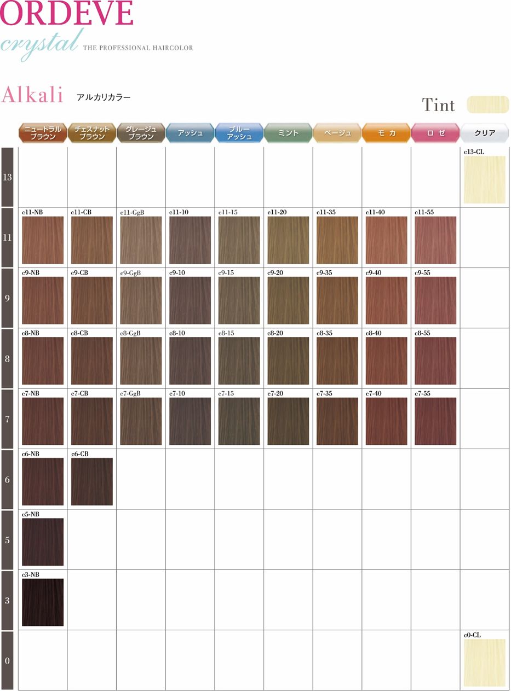
Task: Click the ORDEVE crystal logo
Action: [67, 27]
